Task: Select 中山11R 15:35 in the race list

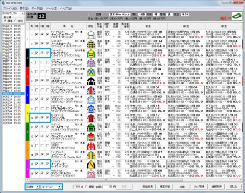Action: coord(12,56)
